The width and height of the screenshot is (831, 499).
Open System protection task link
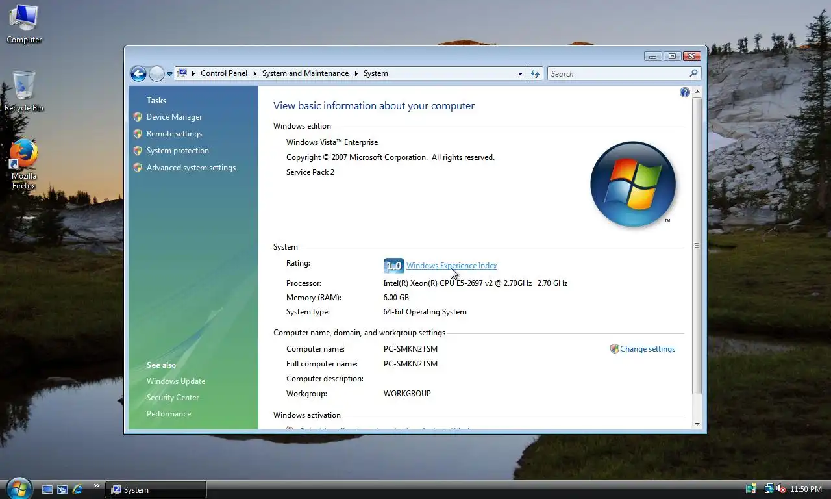(177, 151)
